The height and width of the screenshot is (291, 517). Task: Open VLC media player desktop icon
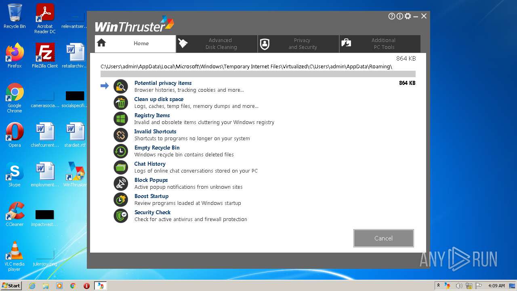[15, 256]
